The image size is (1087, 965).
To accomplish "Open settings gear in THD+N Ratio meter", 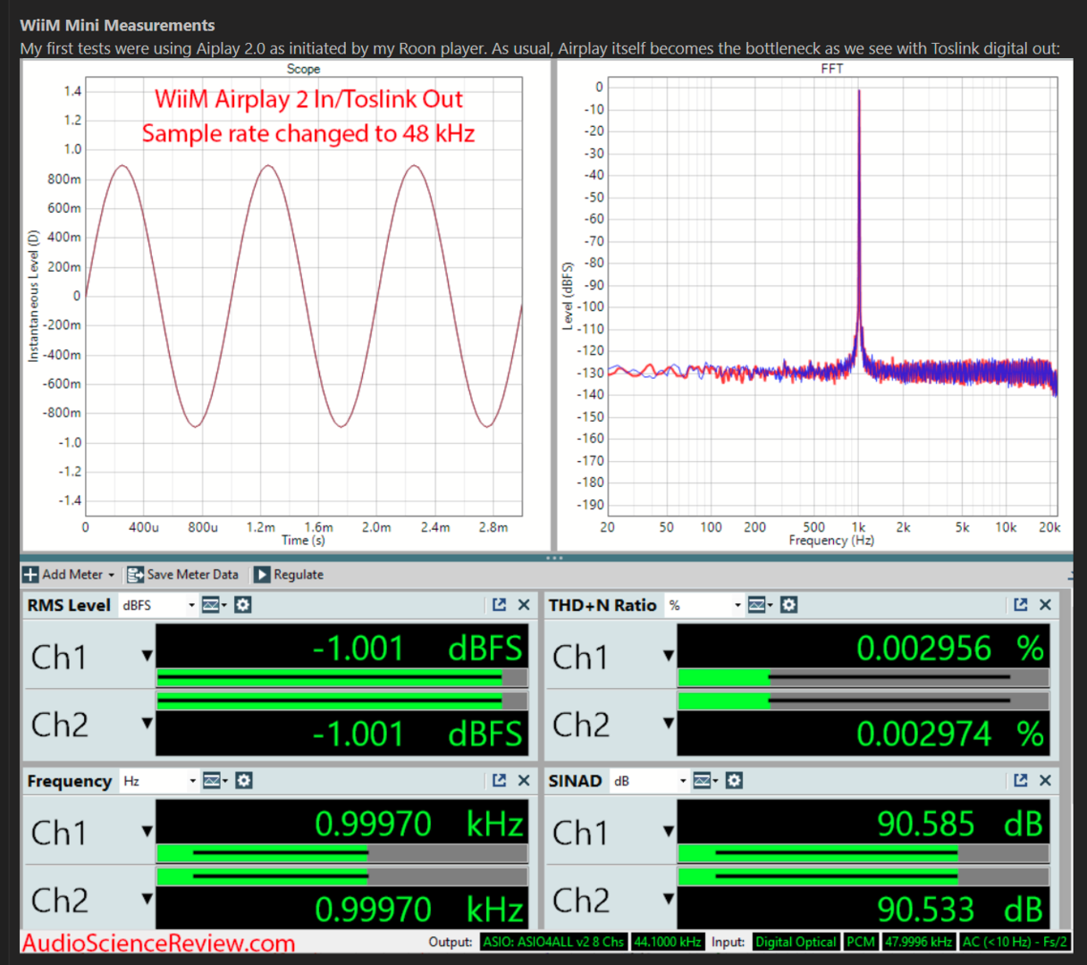I will (x=788, y=605).
